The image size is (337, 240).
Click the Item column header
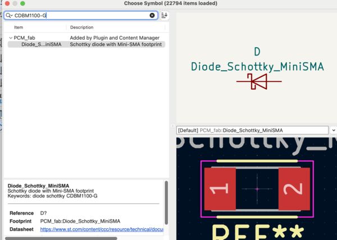click(19, 27)
